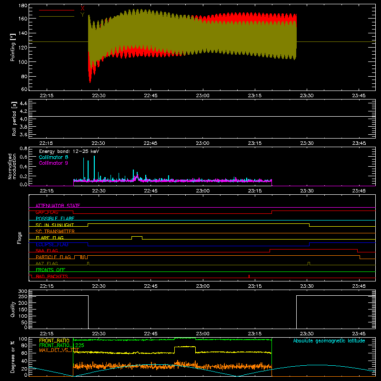The width and height of the screenshot is (381, 381).
Task: Click the '4.4' tick on the Roll period axis
Action: click(x=23, y=103)
